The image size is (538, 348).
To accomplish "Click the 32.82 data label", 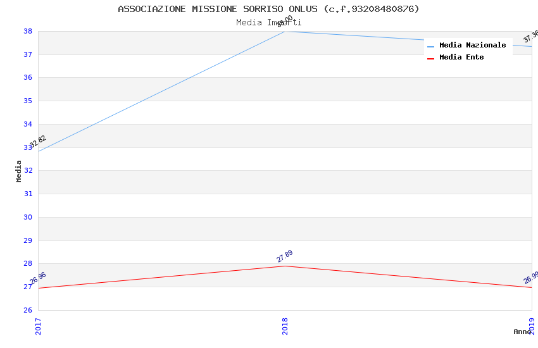I will (x=37, y=141).
